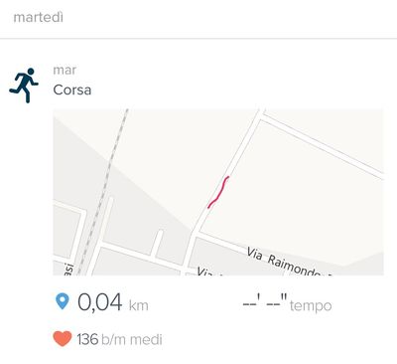
Task: Tap the diagonal road at map top right
Action: tap(323, 145)
